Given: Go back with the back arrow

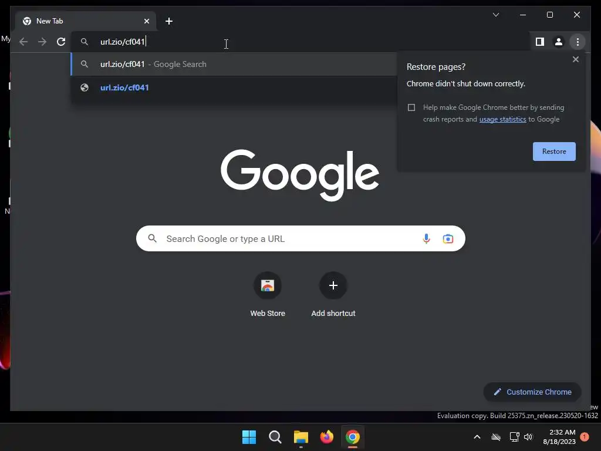Looking at the screenshot, I should [23, 42].
